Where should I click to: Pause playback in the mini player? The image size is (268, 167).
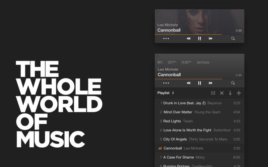point(199,38)
